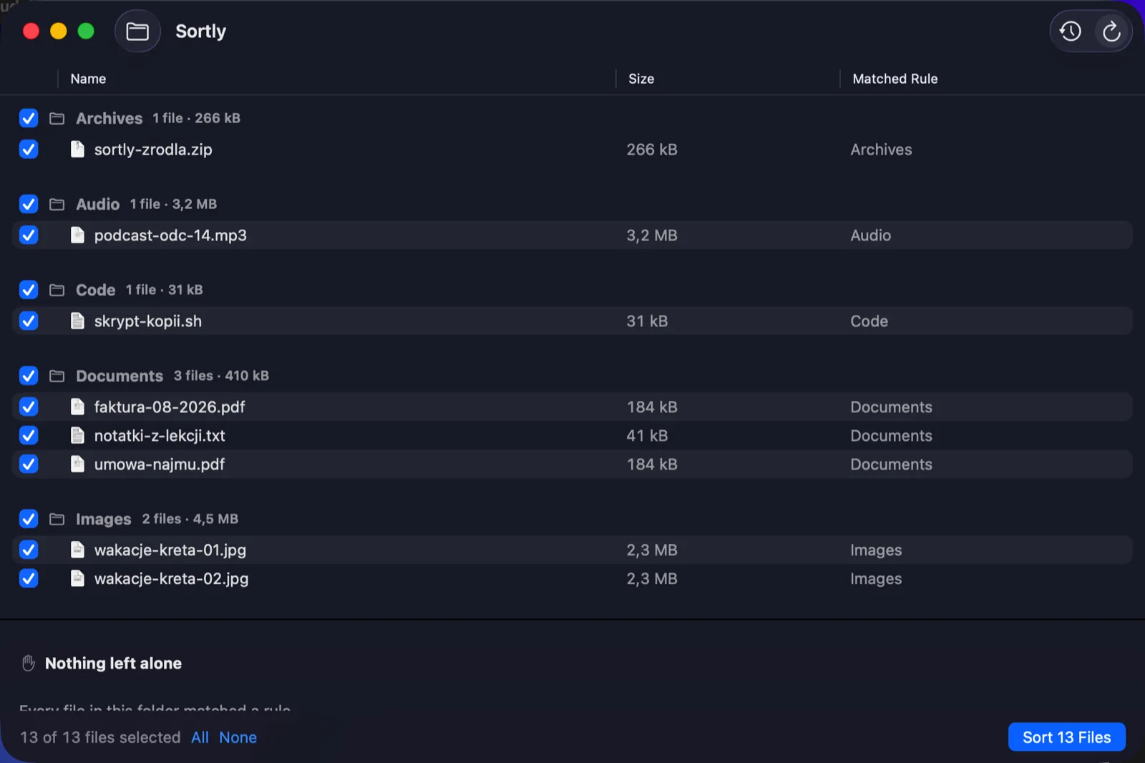This screenshot has height=763, width=1145.
Task: Uncheck the podcast-odc-14.mp3 checkbox
Action: 29,235
